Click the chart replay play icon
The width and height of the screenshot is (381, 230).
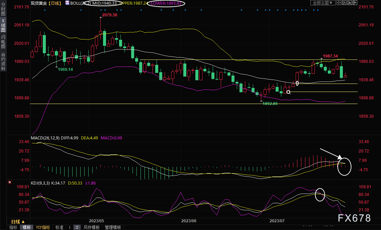(350, 3)
